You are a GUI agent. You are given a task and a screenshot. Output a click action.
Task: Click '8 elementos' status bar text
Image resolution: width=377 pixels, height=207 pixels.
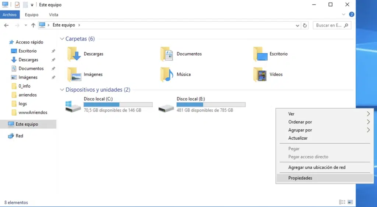pos(16,203)
